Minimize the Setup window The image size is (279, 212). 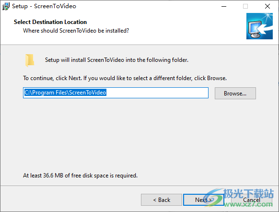pyautogui.click(x=224, y=6)
